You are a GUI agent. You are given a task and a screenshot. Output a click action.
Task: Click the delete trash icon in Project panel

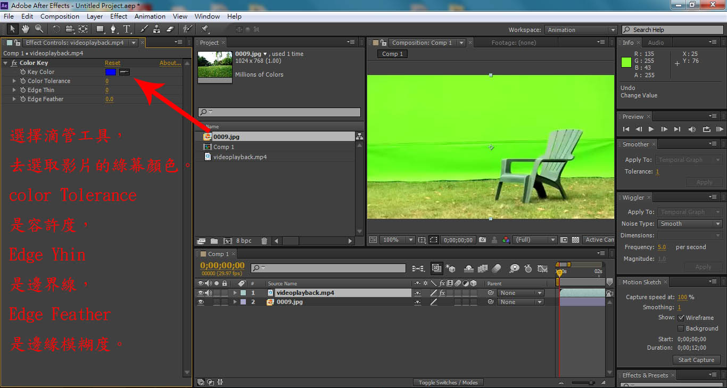265,241
